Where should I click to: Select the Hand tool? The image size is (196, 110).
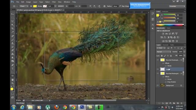(13, 79)
